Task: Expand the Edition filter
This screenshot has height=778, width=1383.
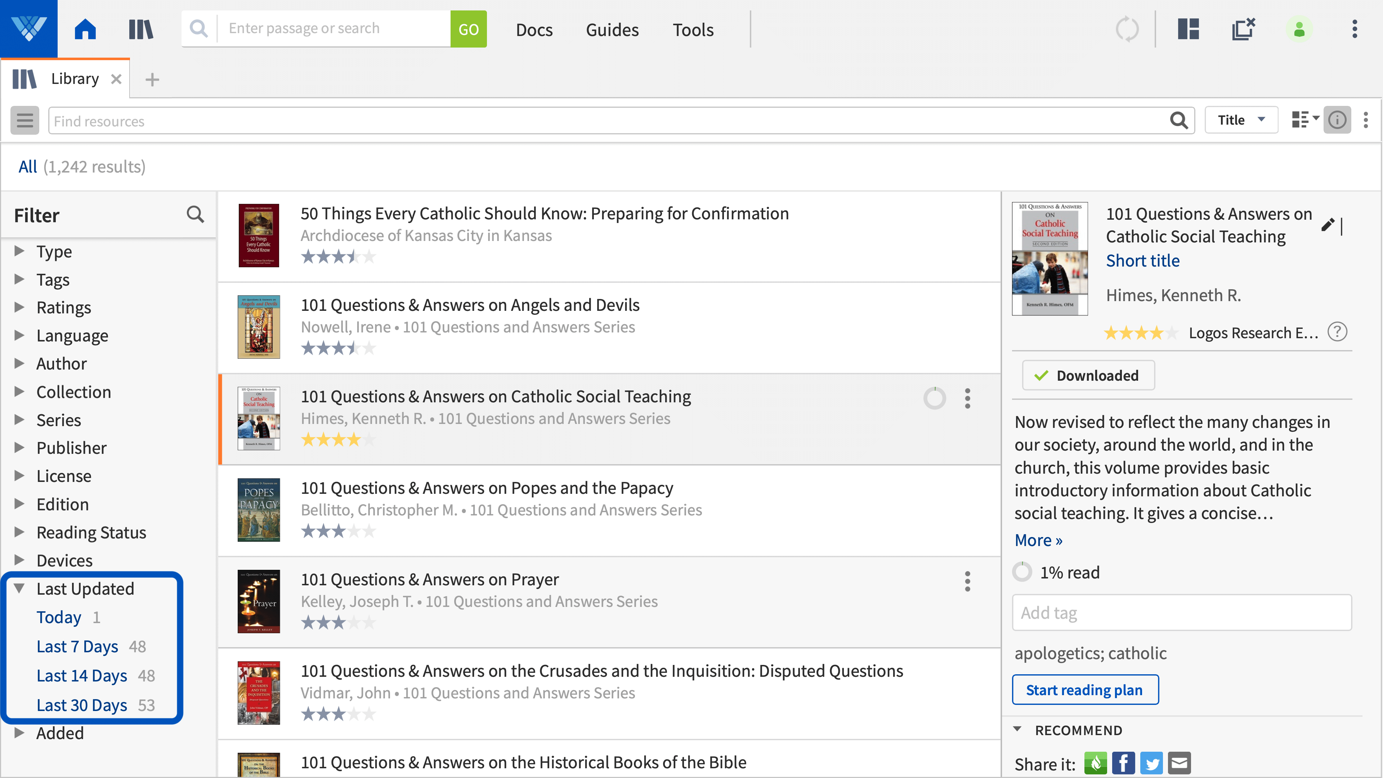Action: coord(19,504)
